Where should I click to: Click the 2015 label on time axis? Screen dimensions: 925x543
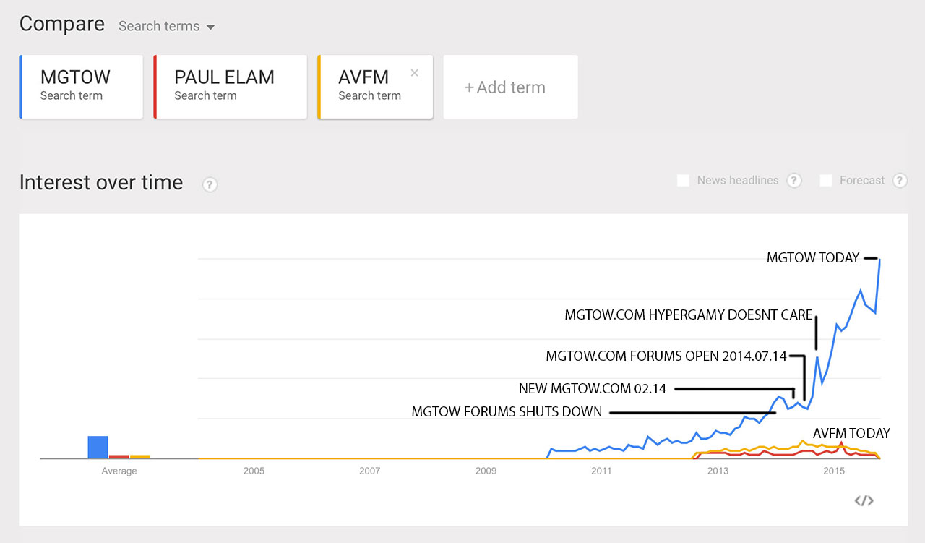834,471
